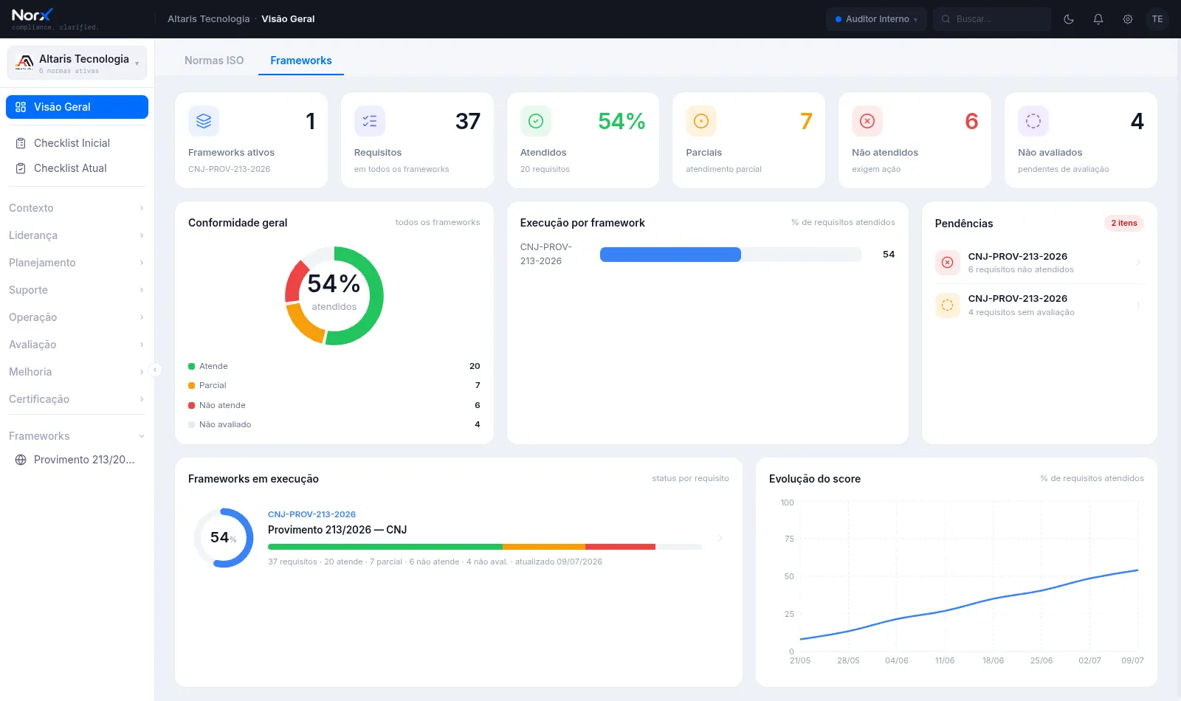Open the Auditor Interno role dropdown

point(876,19)
